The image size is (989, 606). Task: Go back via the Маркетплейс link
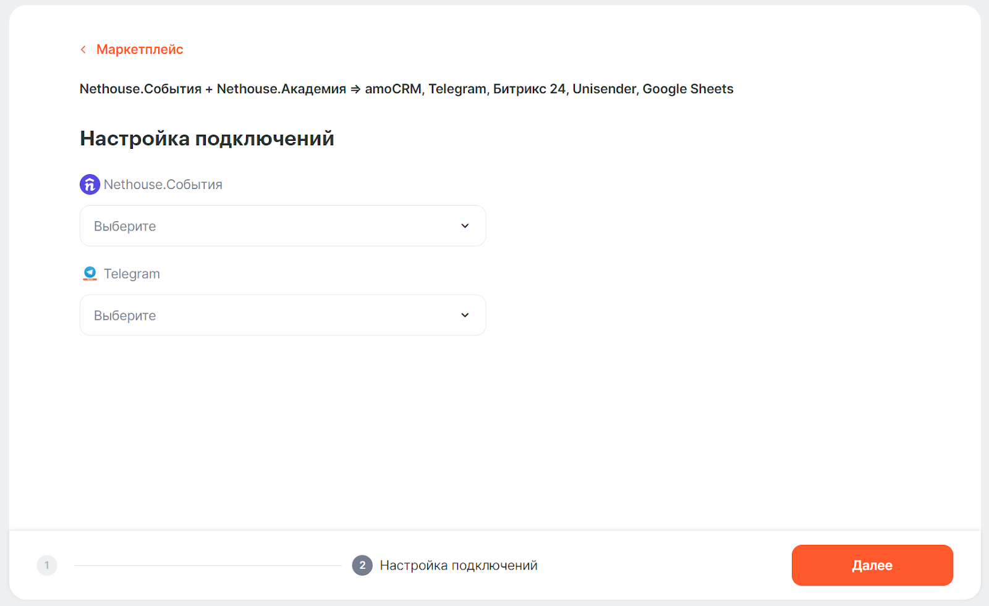pos(140,49)
